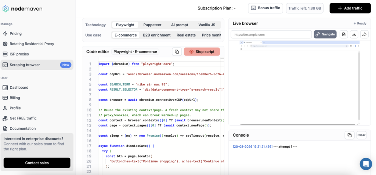
Task: Click the Subscription Plan label
Action: [x=217, y=8]
